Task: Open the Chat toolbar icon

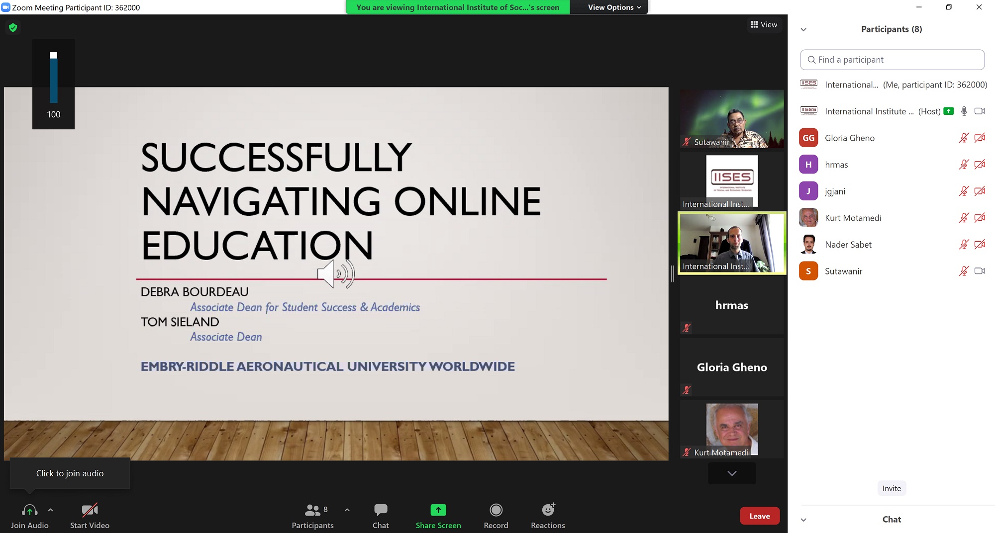Action: tap(381, 510)
